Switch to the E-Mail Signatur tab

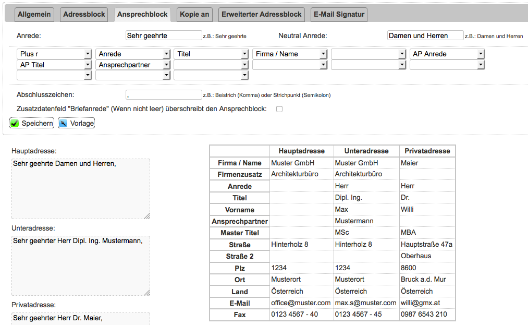point(339,15)
